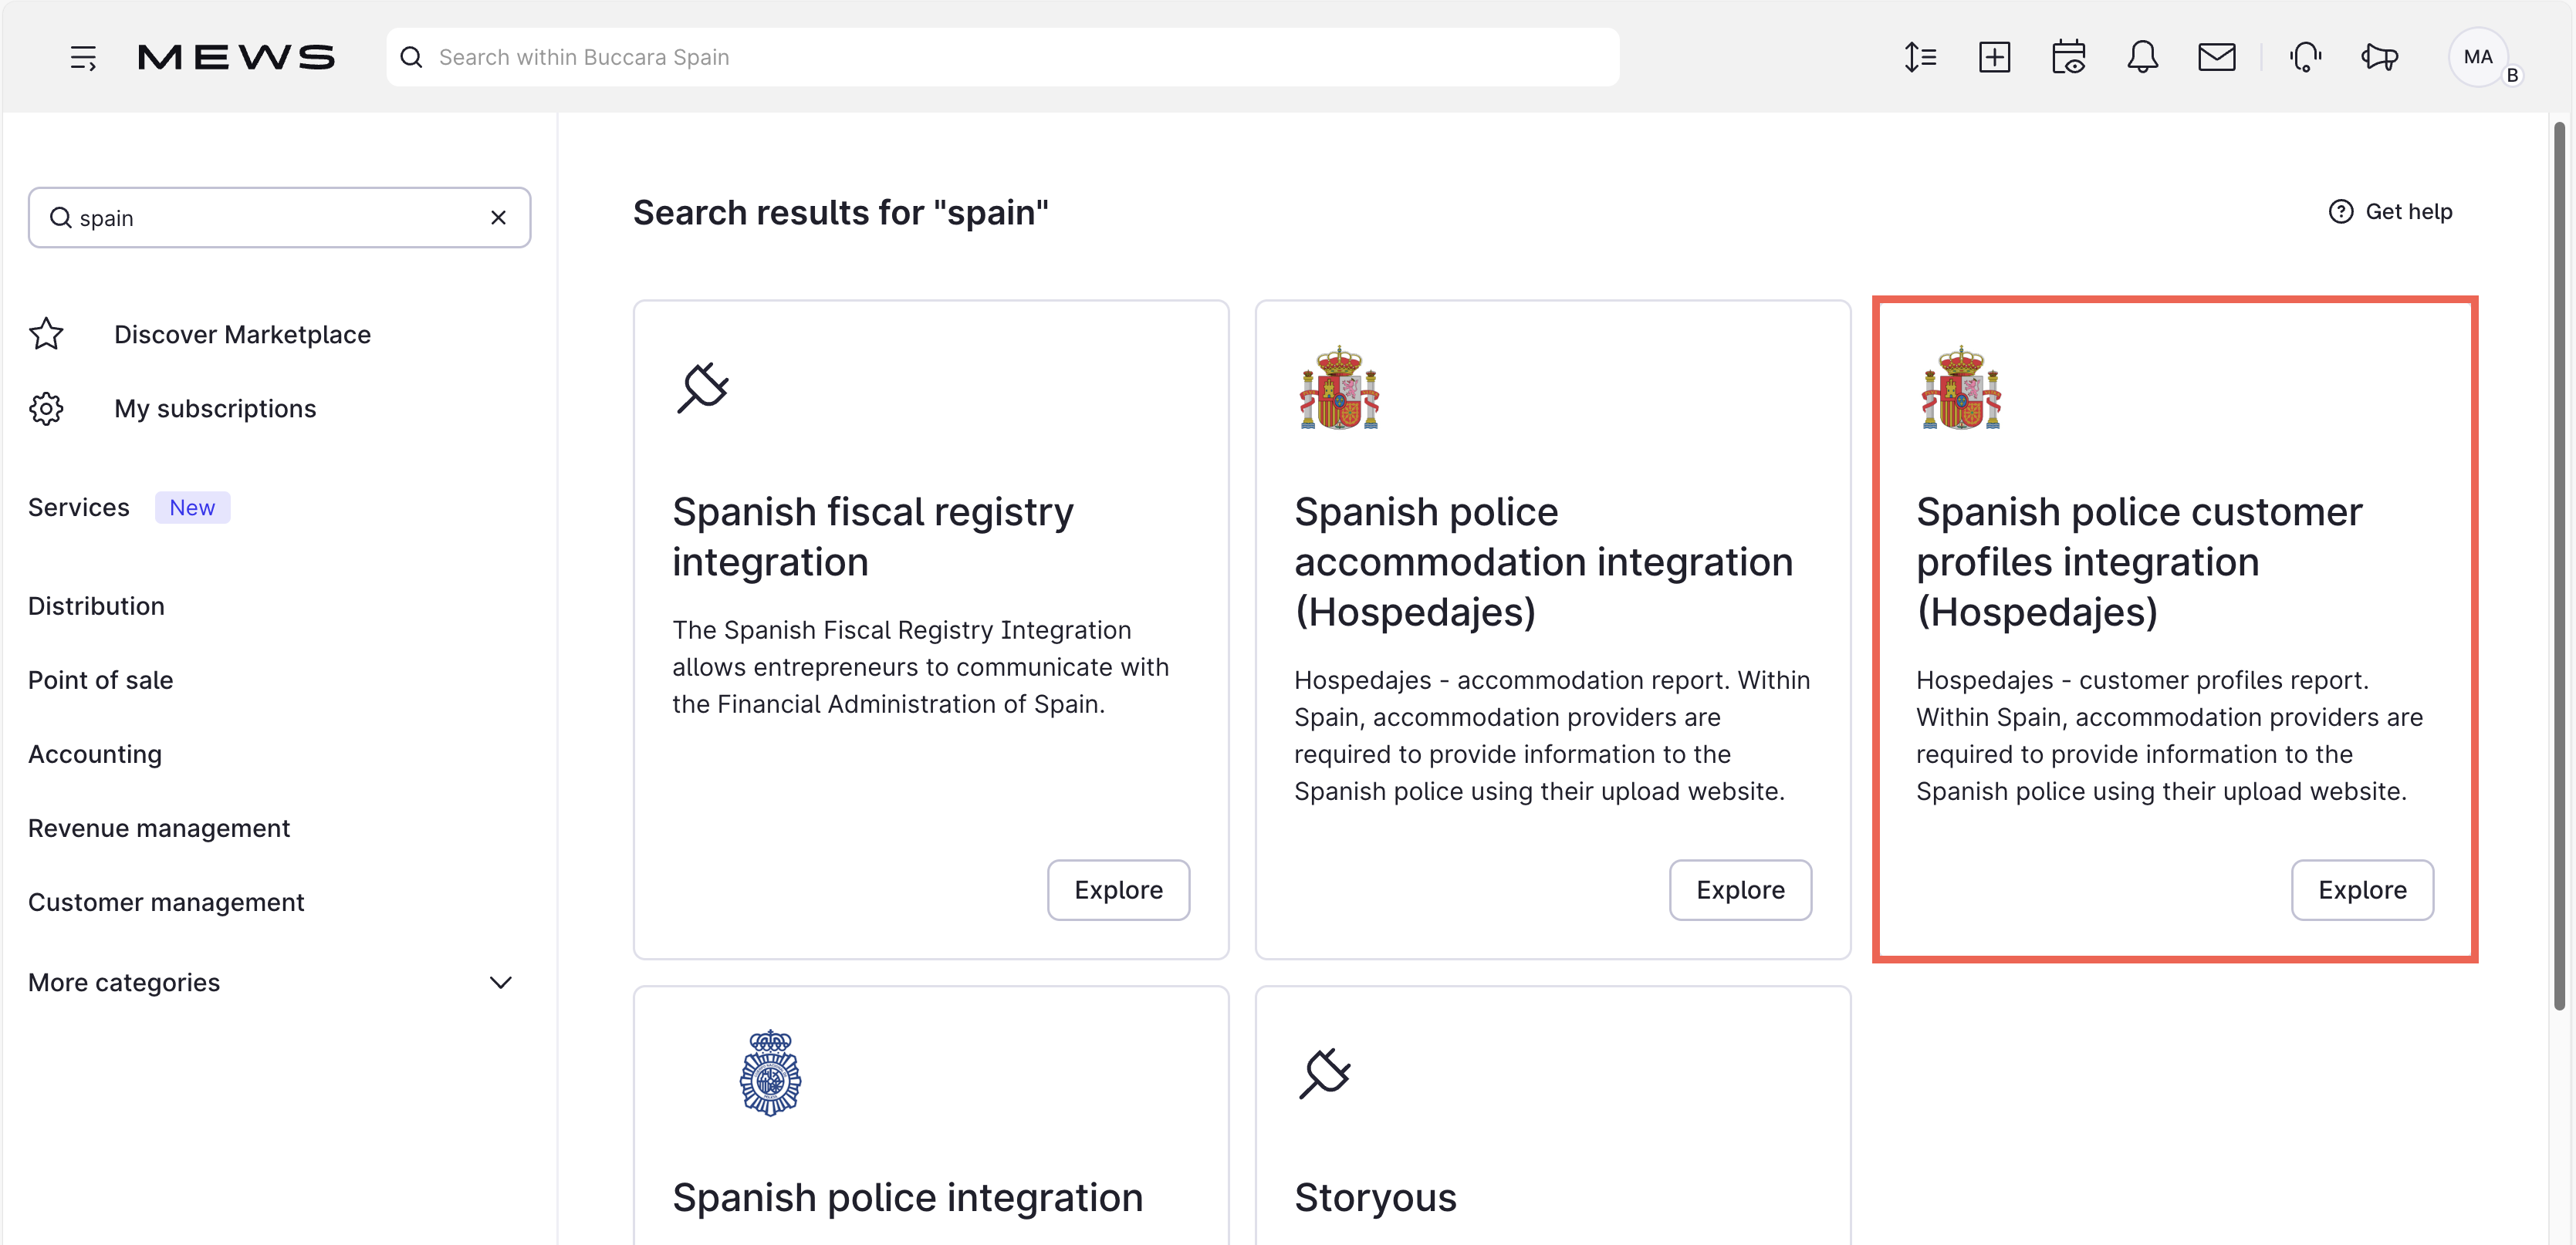This screenshot has height=1245, width=2576.
Task: Select the Services category
Action: tap(79, 508)
